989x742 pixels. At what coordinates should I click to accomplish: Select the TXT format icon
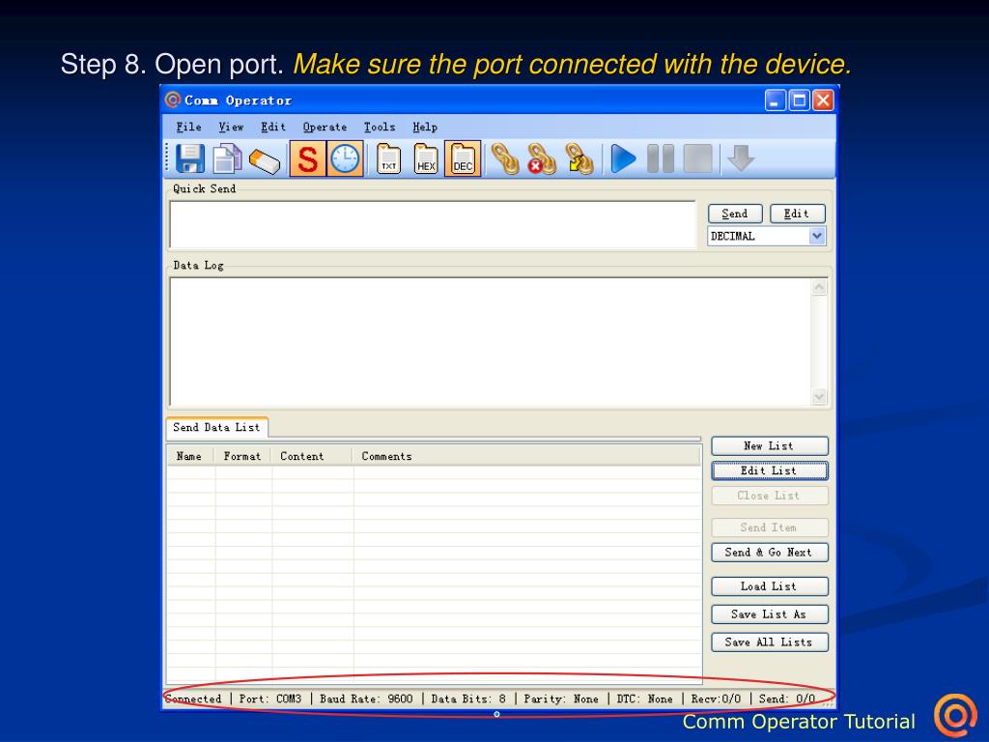point(388,158)
